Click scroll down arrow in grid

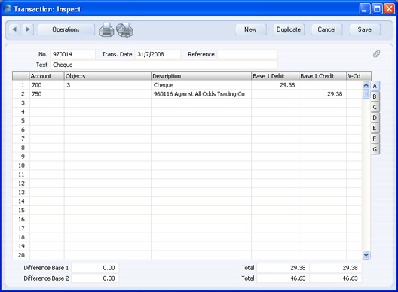coord(366,254)
